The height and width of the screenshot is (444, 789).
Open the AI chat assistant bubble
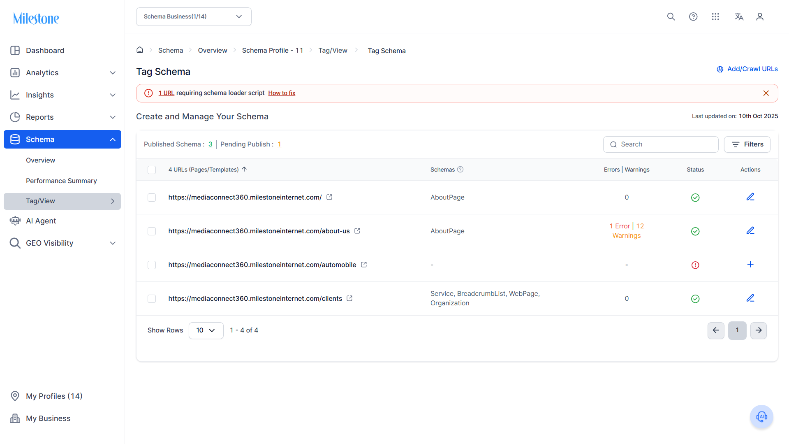tap(761, 417)
